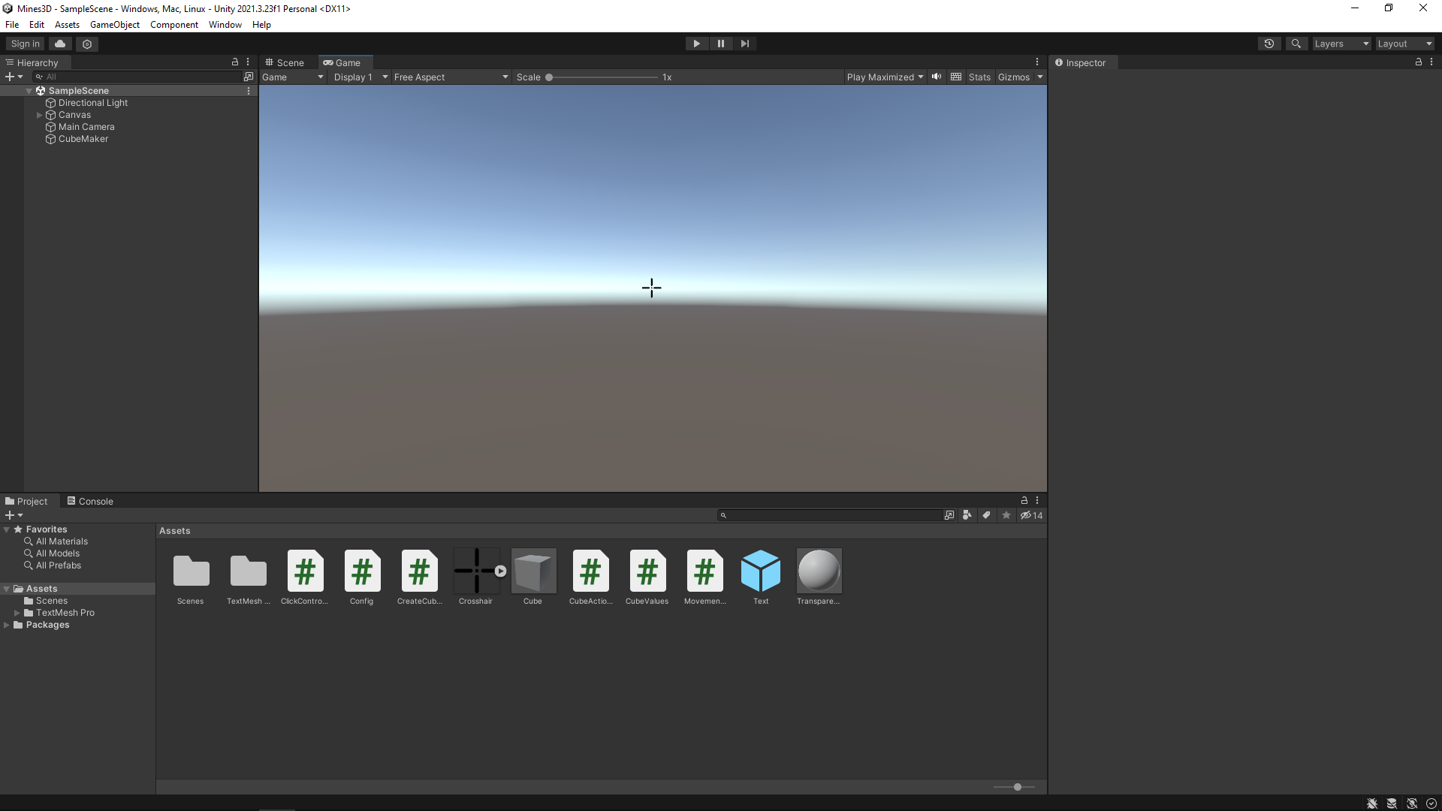The width and height of the screenshot is (1442, 811).
Task: Toggle mute audio in Game view
Action: pos(936,77)
